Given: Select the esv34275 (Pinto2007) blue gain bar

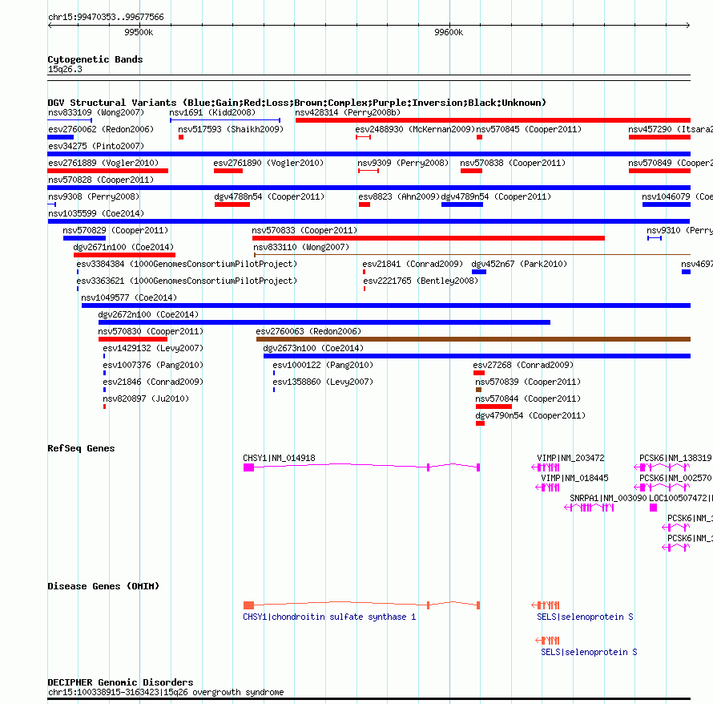Looking at the screenshot, I should [369, 154].
